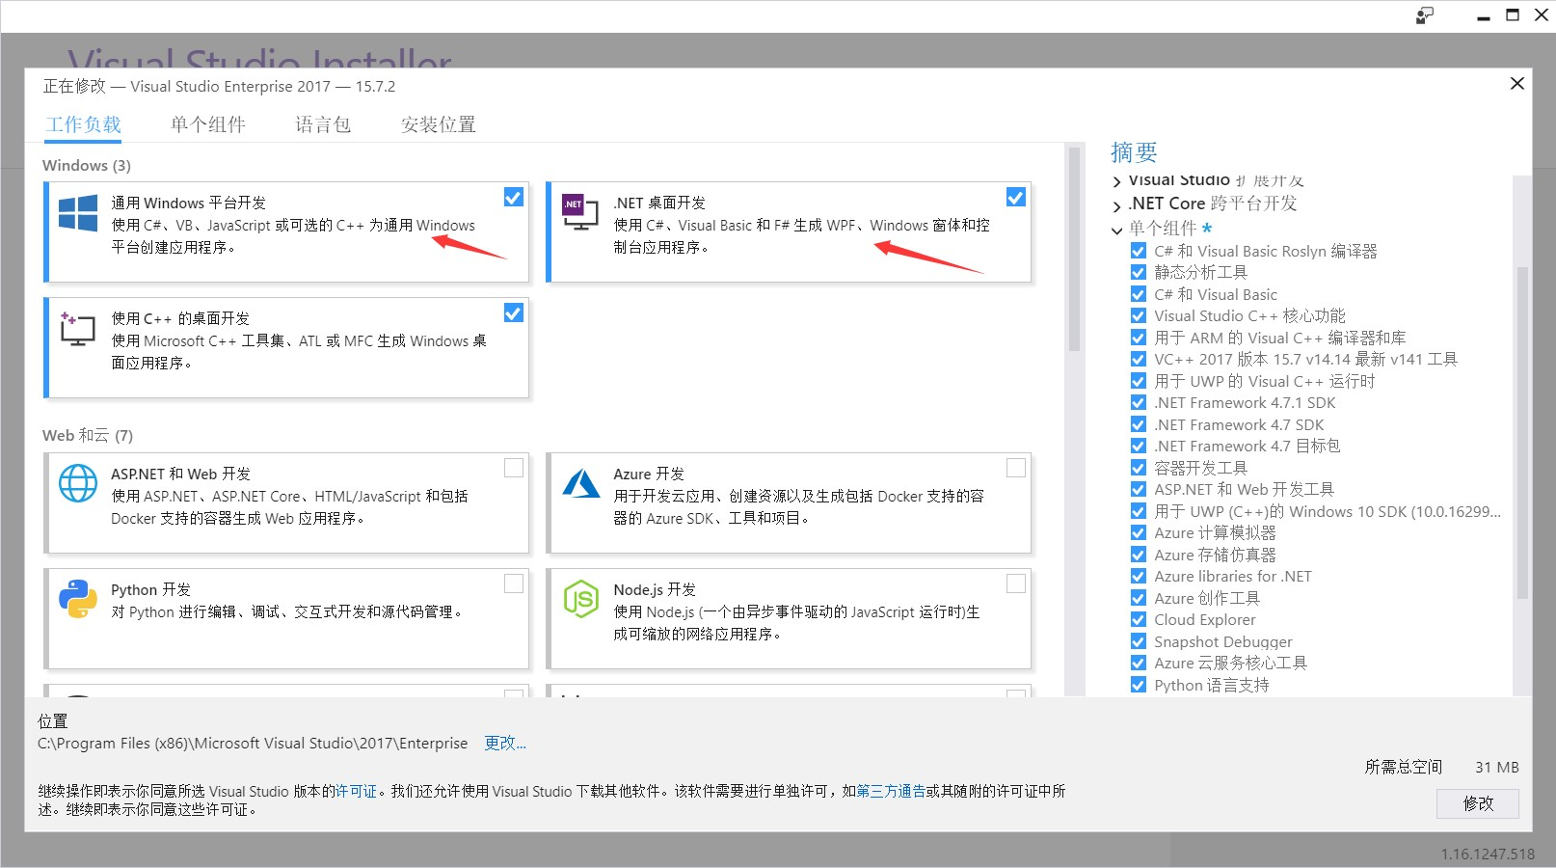The width and height of the screenshot is (1556, 868).
Task: Expand the Visual Studio 扩展开发 summary node
Action: pyautogui.click(x=1116, y=181)
